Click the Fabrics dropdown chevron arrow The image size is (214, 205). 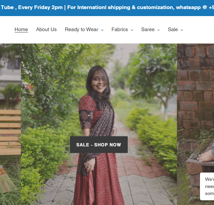pyautogui.click(x=132, y=30)
